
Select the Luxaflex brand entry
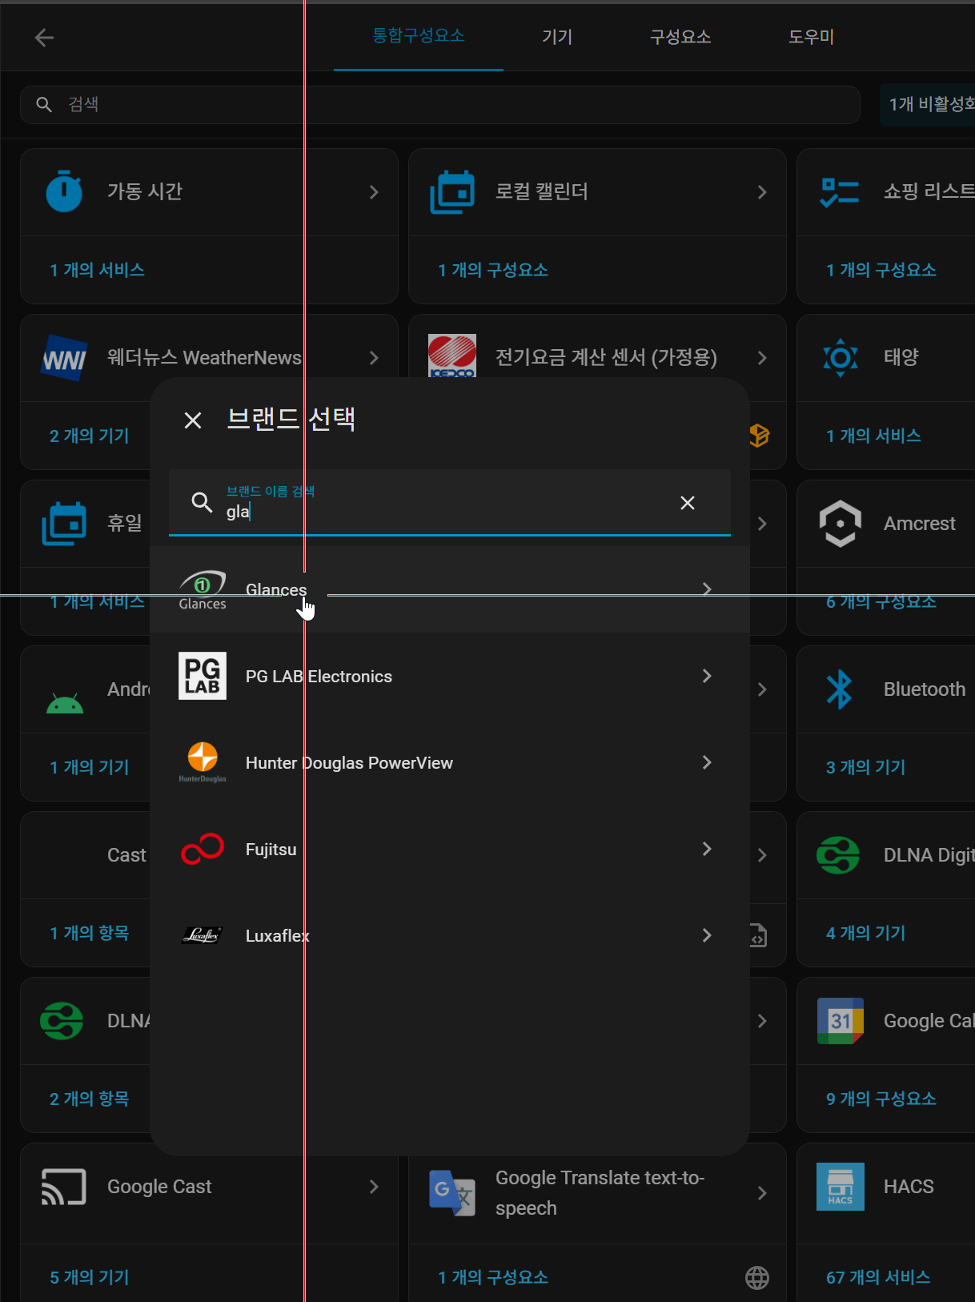tap(450, 936)
